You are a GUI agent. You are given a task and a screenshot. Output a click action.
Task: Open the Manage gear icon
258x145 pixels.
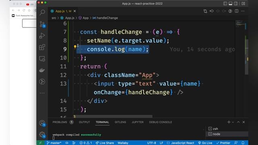[42, 135]
